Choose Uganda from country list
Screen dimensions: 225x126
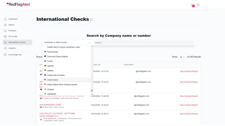(67, 66)
